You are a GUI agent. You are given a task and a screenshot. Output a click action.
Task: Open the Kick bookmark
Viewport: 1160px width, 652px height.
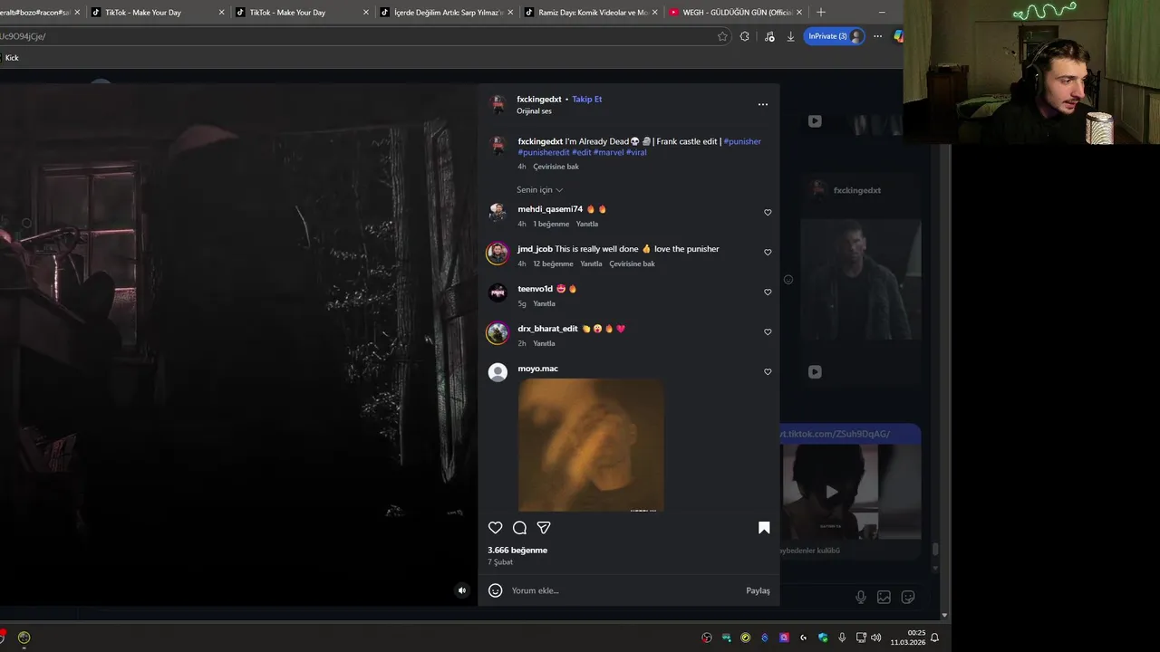tap(12, 58)
